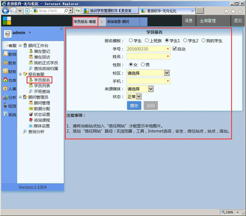Click the pin icon of sidebar panel
This screenshot has height=216, width=246.
tap(61, 29)
